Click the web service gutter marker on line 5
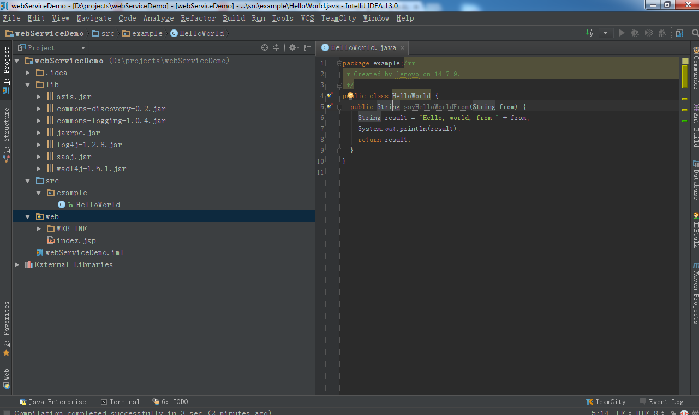 (330, 106)
